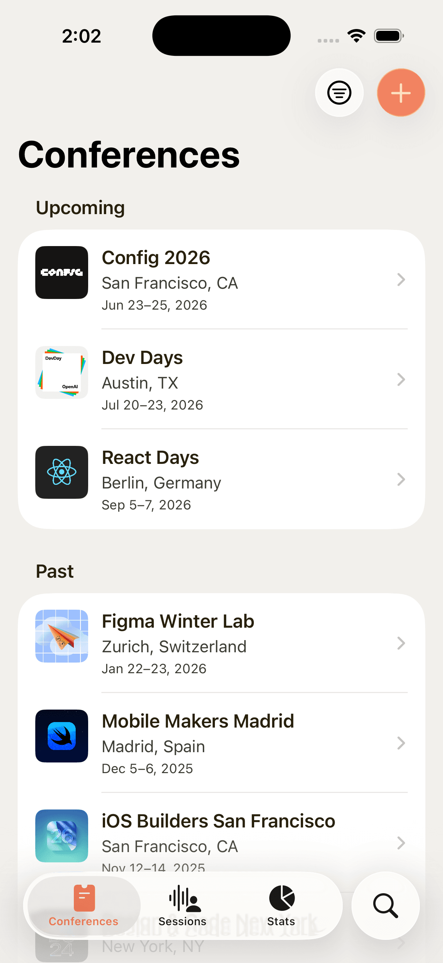Screen dimensions: 443x963
Task: Select the Conferences tab
Action: (84, 905)
